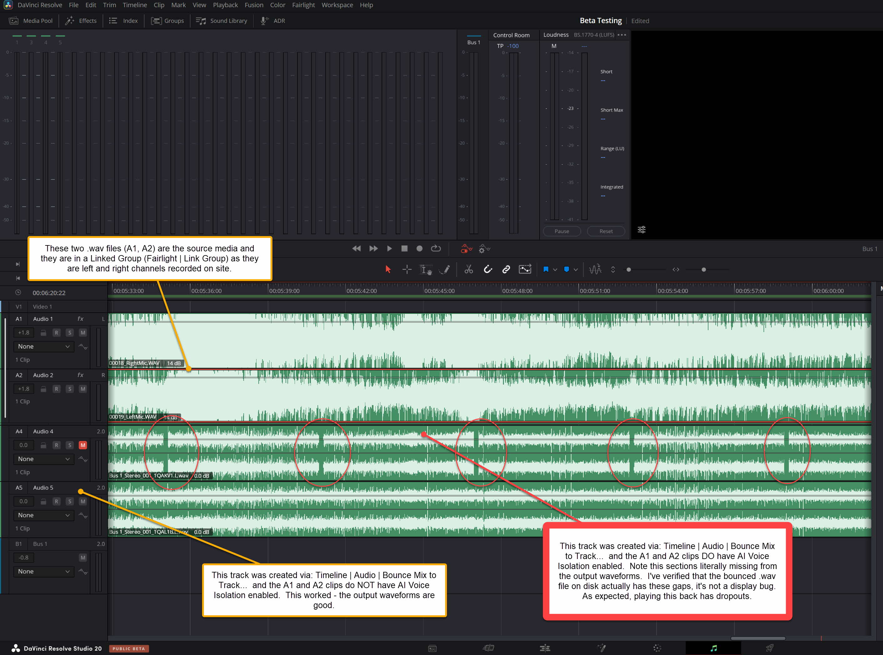Switch to the Media page icon
The image size is (883, 655).
[x=432, y=648]
